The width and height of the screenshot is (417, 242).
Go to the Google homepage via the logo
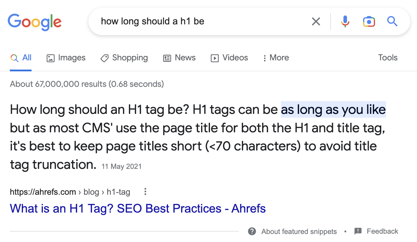tap(35, 22)
